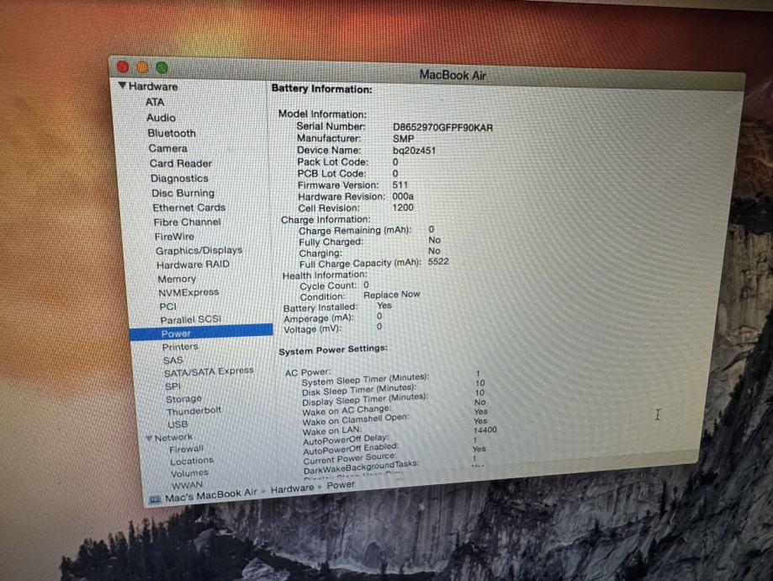The image size is (773, 581).
Task: Click System Power Settings heading
Action: 333,350
